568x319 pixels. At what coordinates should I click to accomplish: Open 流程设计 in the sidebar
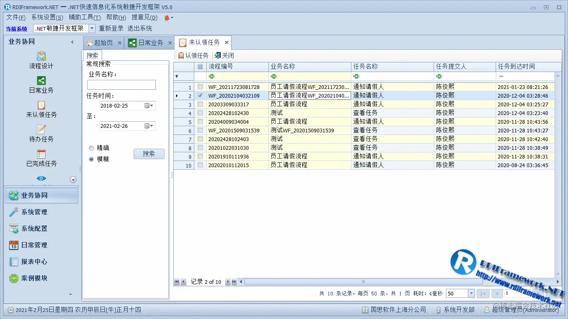(x=41, y=60)
